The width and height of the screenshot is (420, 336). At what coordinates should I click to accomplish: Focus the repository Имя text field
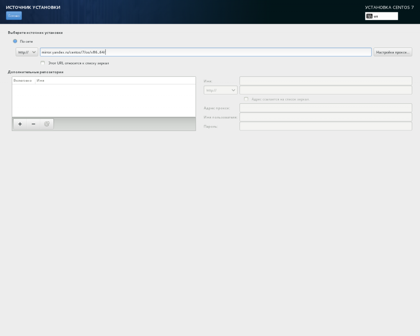[x=325, y=81]
